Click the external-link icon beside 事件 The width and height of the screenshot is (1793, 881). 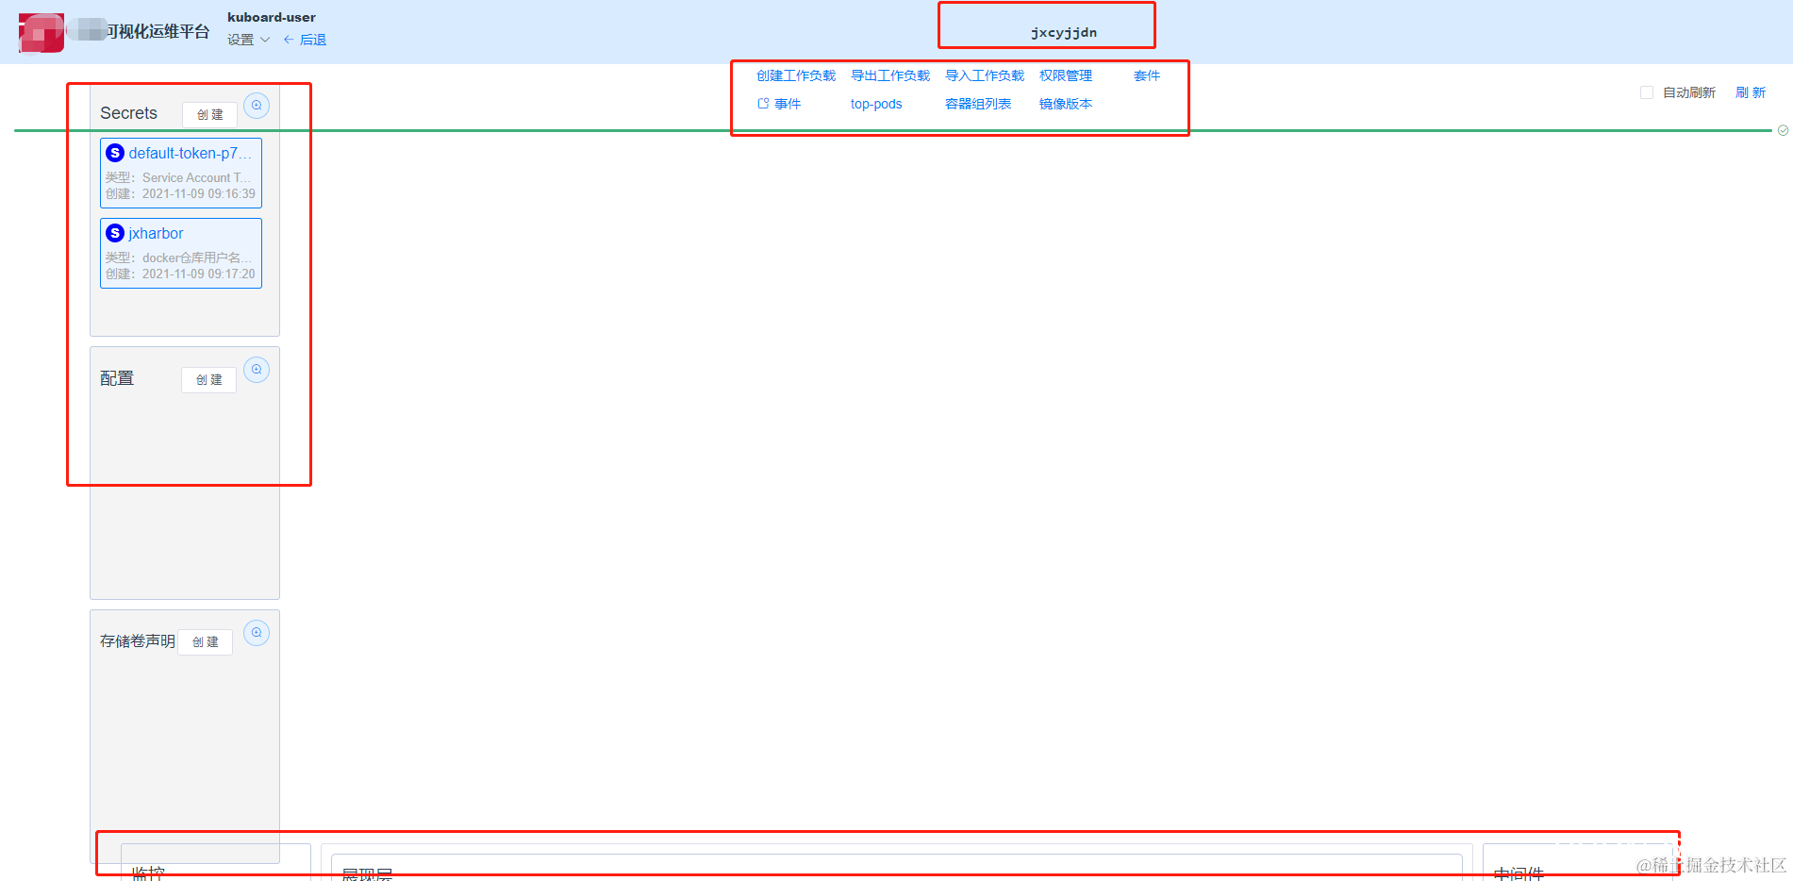(x=763, y=104)
